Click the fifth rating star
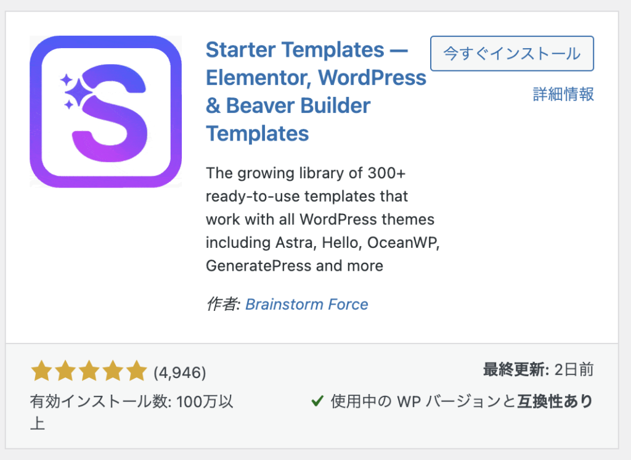The height and width of the screenshot is (460, 631). [x=135, y=372]
